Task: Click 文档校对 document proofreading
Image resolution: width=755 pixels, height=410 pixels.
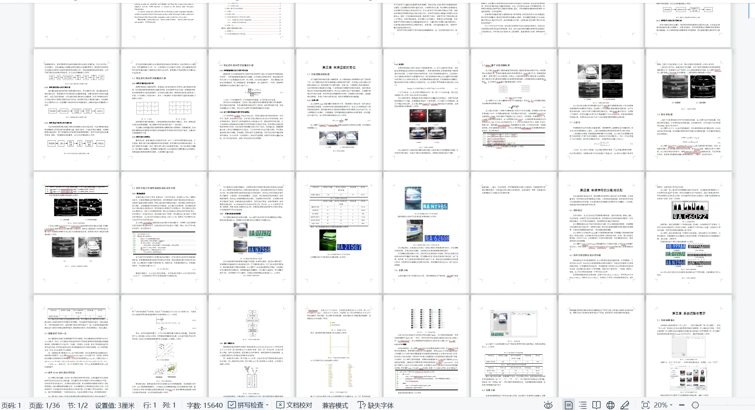Action: (x=295, y=405)
